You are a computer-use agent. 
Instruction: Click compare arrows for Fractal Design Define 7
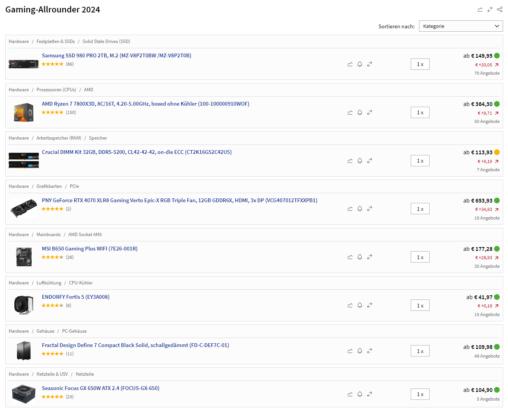370,351
